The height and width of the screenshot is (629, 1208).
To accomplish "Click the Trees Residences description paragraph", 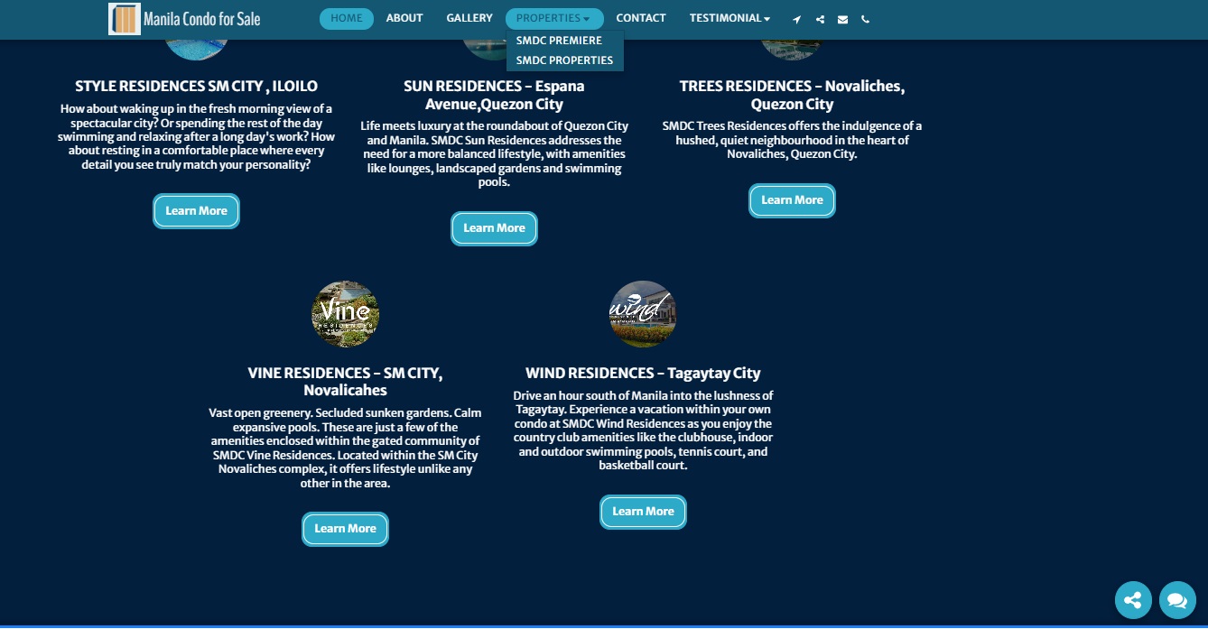I will point(792,140).
